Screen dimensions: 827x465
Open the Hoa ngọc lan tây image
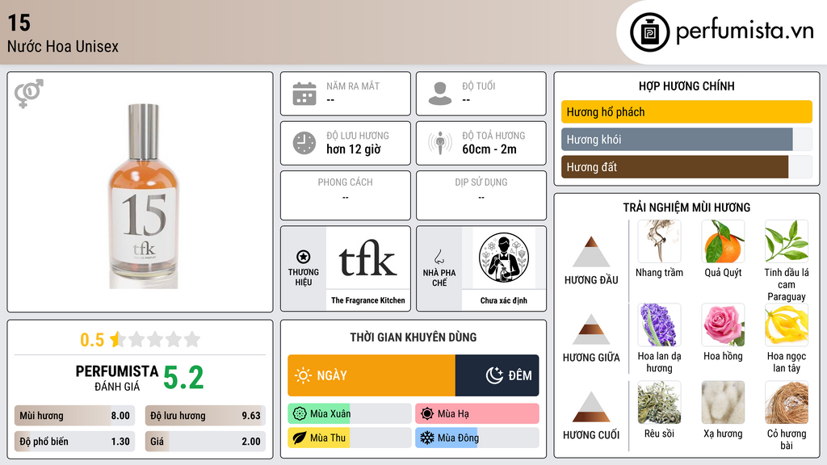point(787,325)
